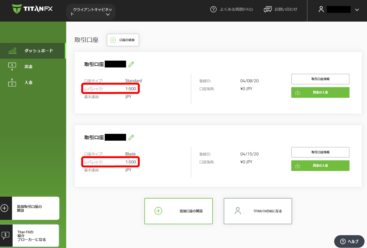
Task: Click the 口座の追加 button
Action: [x=123, y=40]
